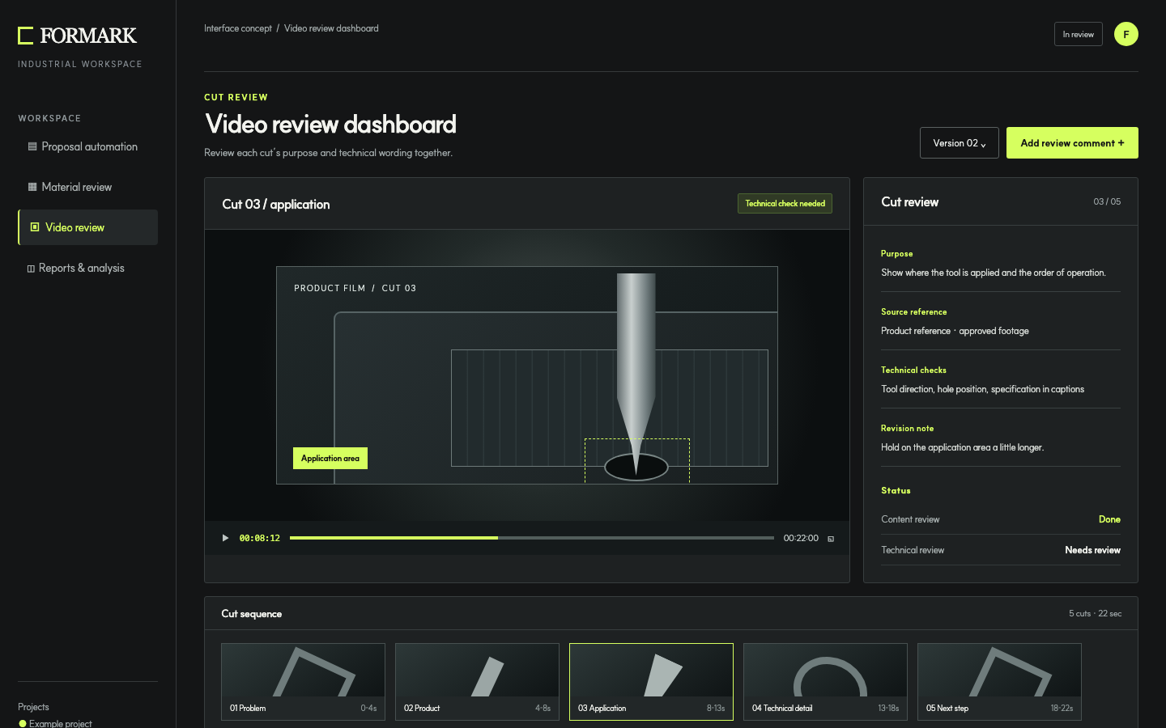
Task: Open Proposal automation workspace
Action: [x=87, y=146]
